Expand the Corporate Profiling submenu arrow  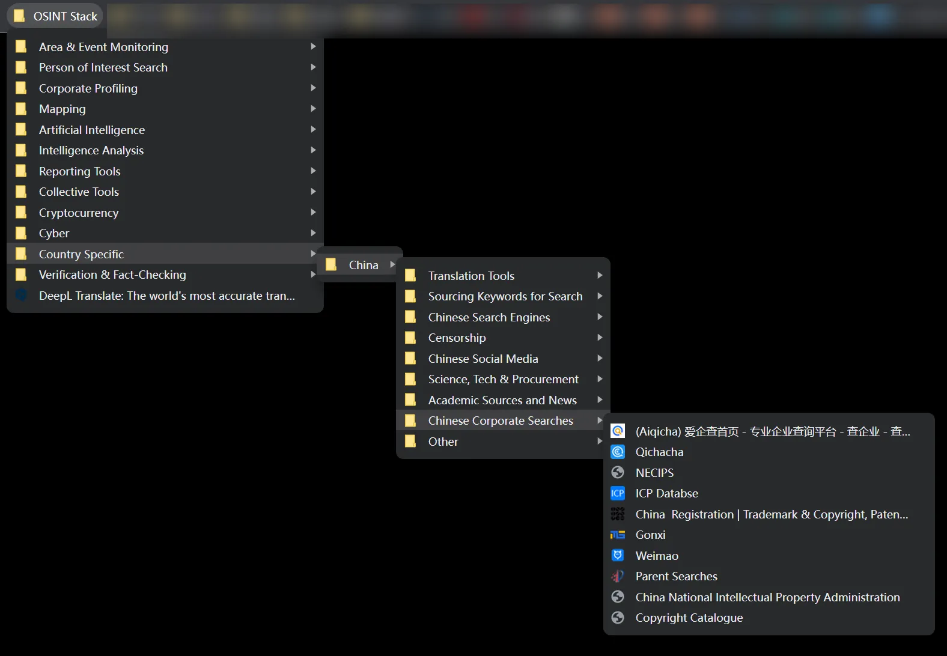point(313,88)
